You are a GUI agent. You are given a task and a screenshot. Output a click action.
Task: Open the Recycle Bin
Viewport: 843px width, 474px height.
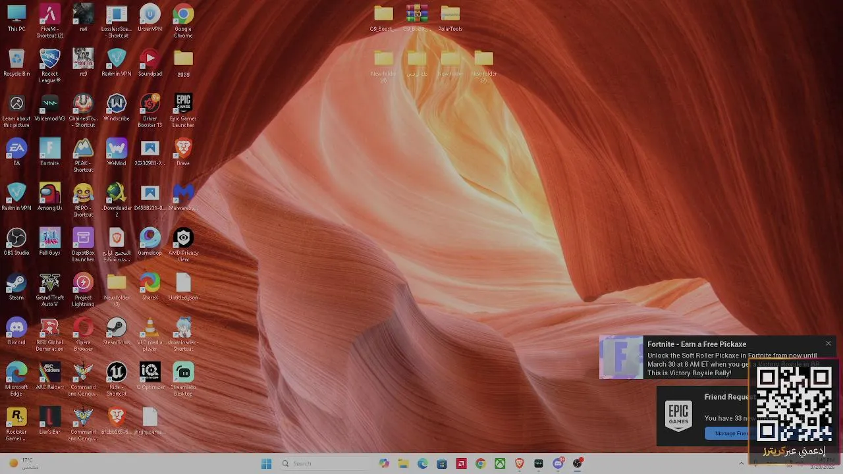[16, 63]
